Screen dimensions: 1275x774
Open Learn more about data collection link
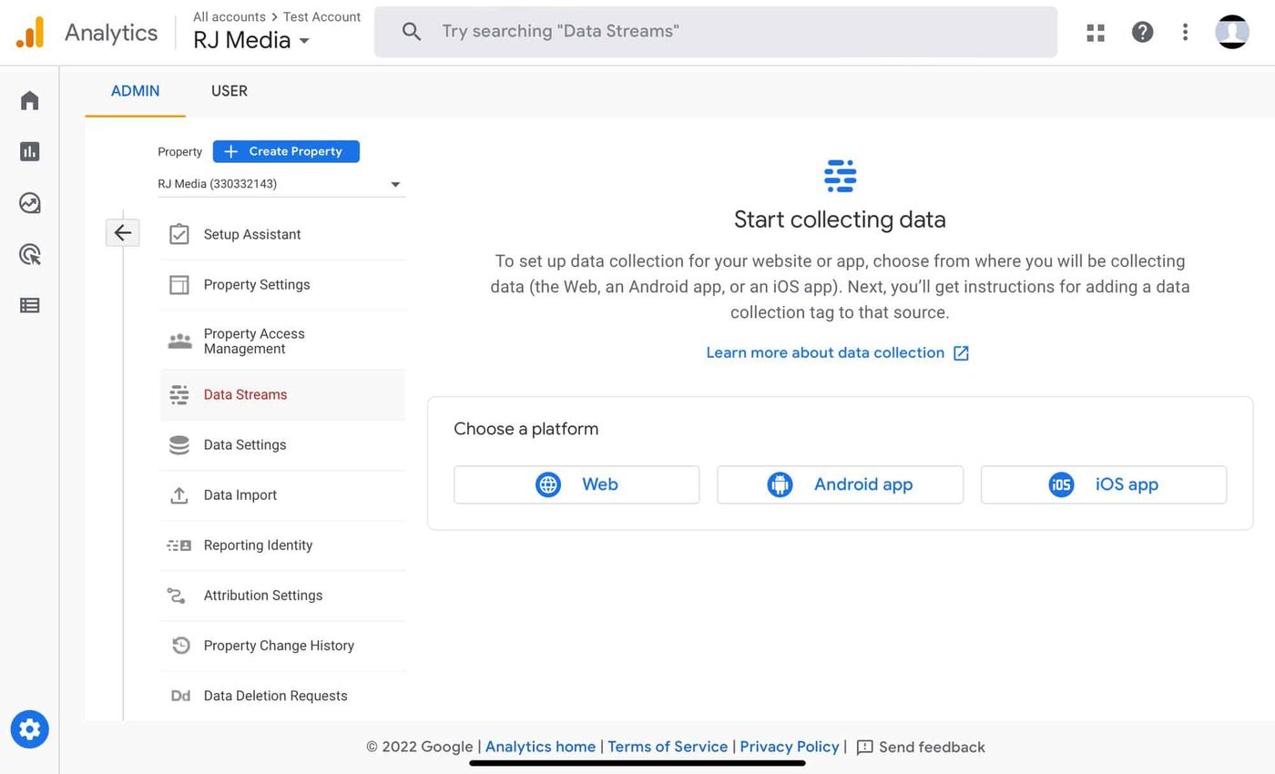[838, 353]
